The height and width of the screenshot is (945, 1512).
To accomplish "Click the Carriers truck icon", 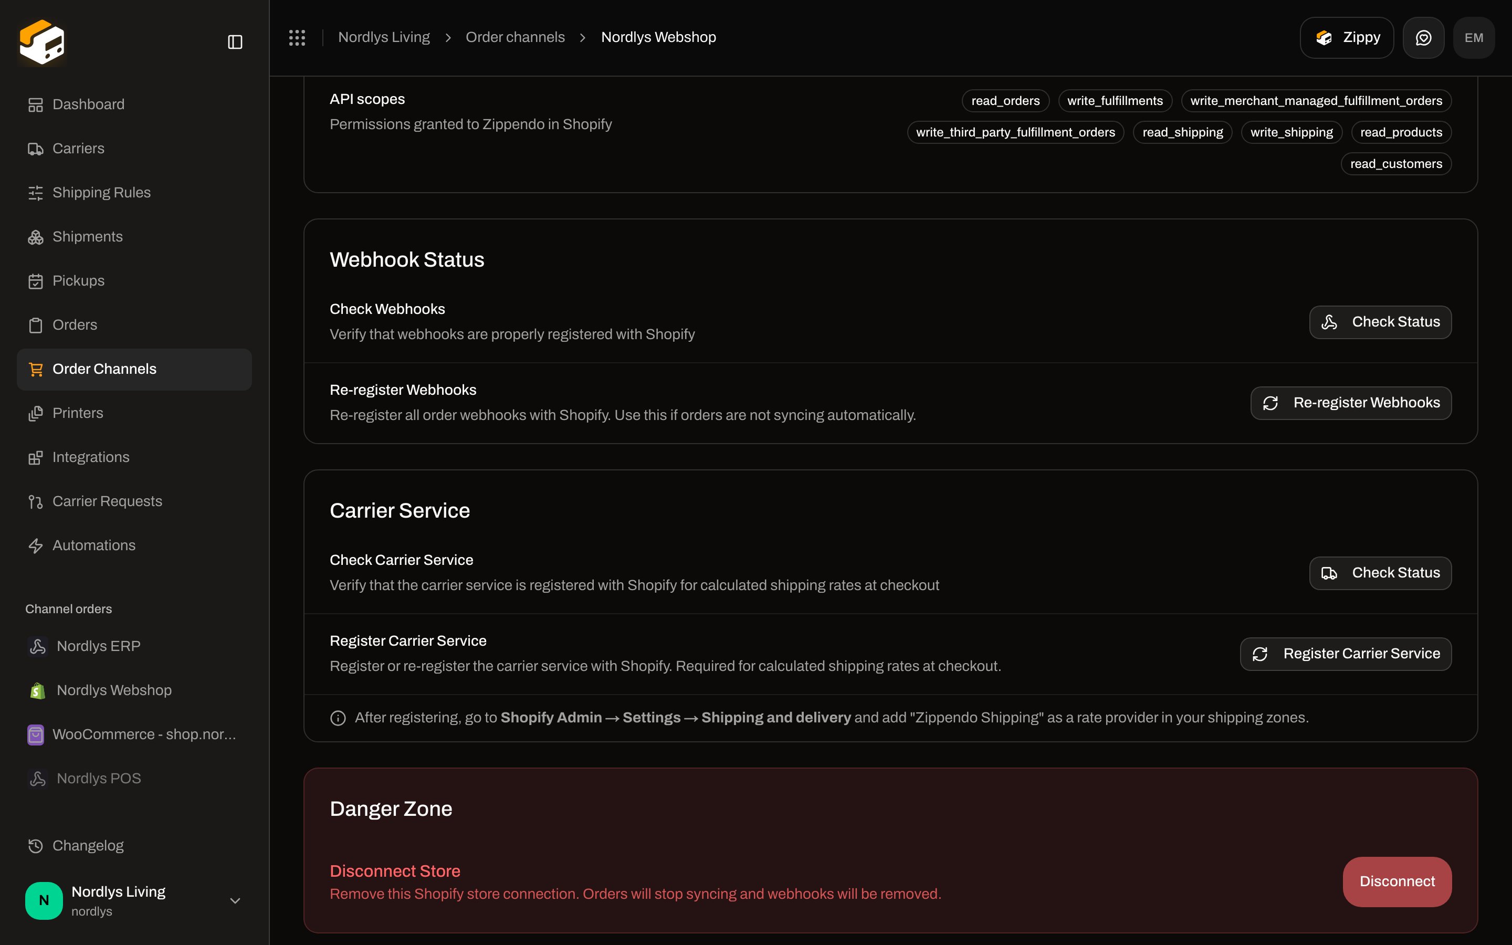I will 36,149.
